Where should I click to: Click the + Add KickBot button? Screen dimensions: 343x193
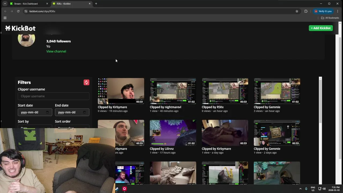(x=321, y=28)
